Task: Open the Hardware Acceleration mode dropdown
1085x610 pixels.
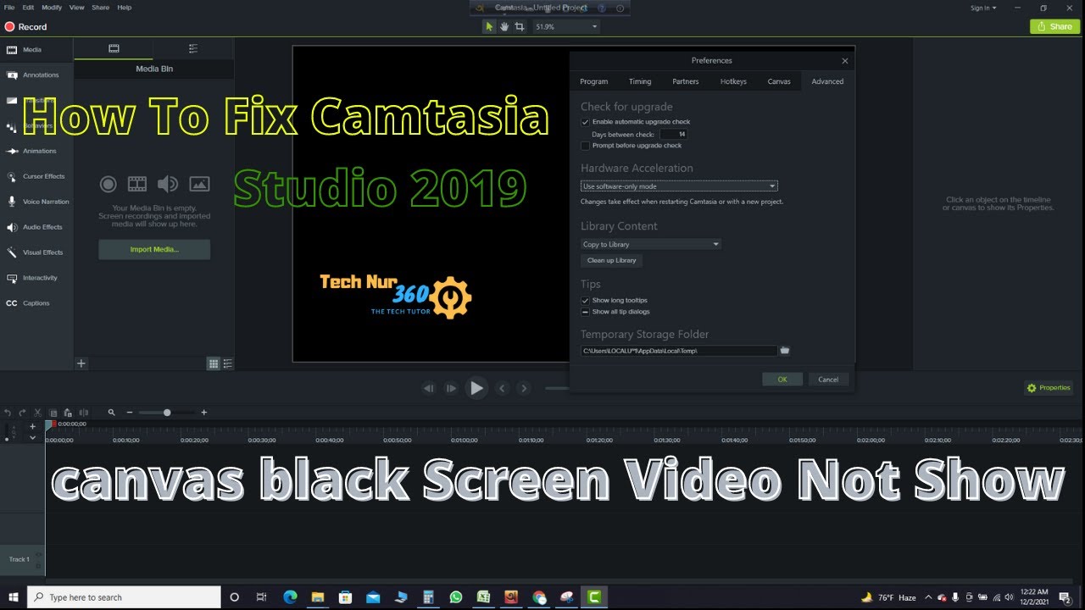Action: [x=679, y=186]
